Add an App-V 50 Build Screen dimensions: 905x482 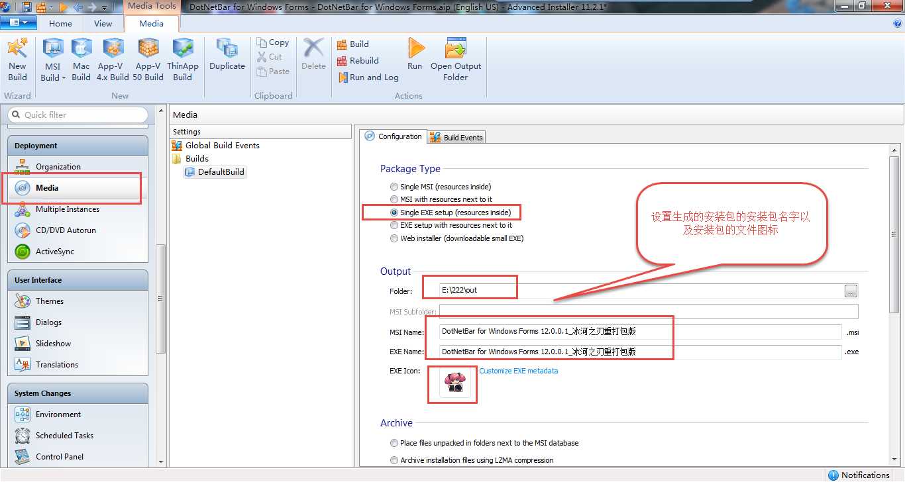pos(148,60)
